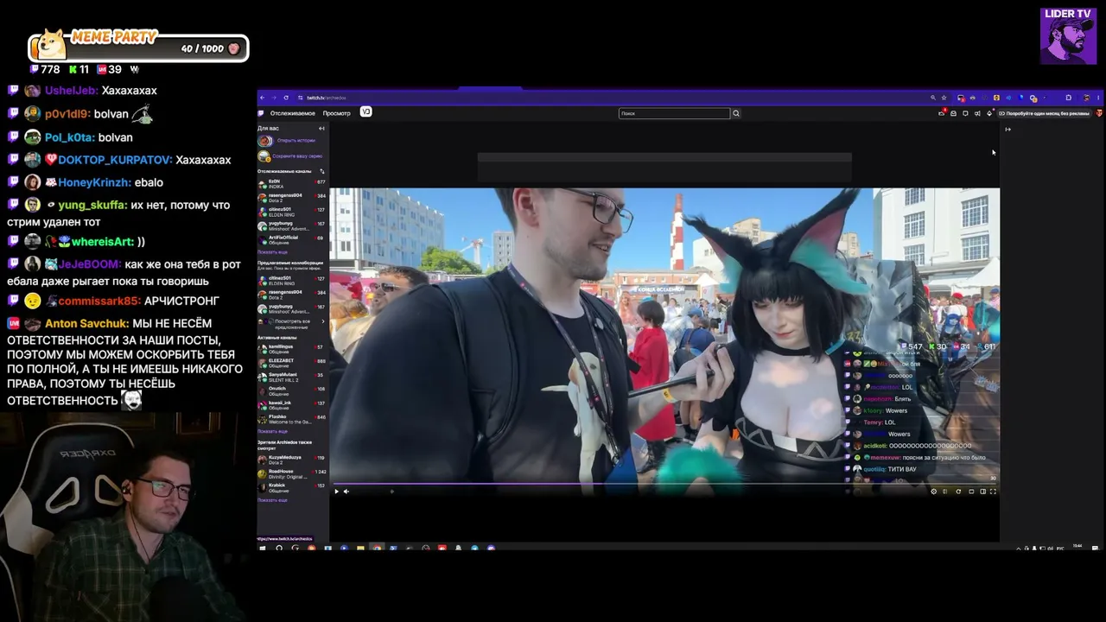Click the VJ badge icon beside Просмотр
1106x622 pixels.
(365, 112)
